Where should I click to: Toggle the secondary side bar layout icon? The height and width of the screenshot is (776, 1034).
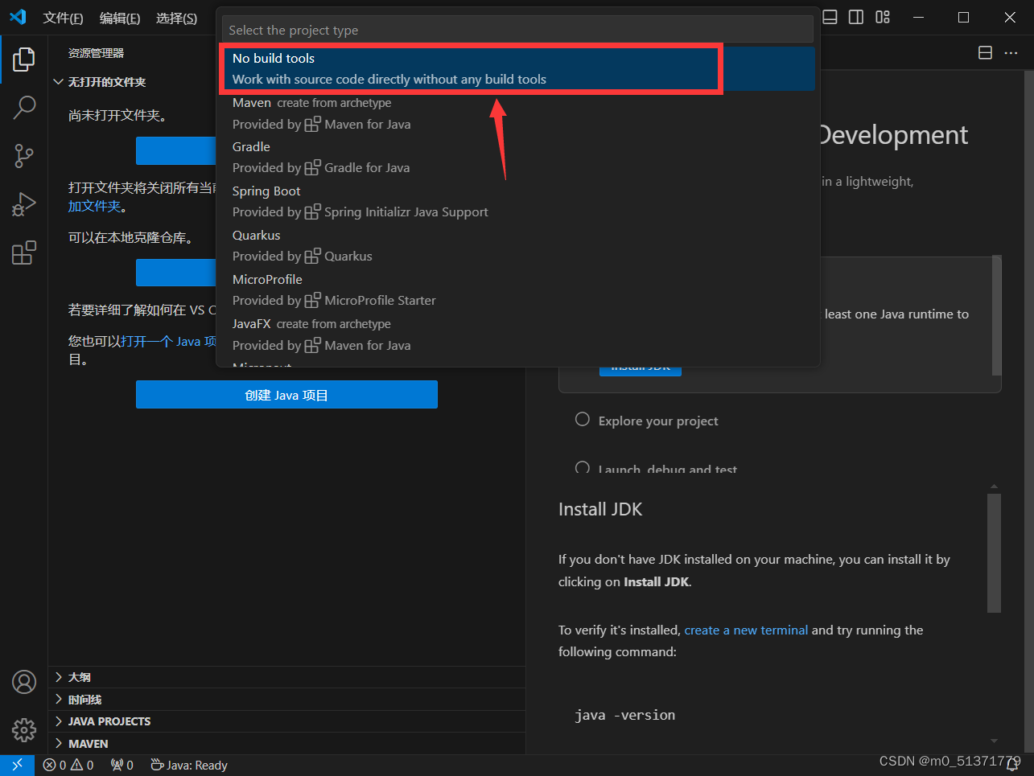pos(856,17)
